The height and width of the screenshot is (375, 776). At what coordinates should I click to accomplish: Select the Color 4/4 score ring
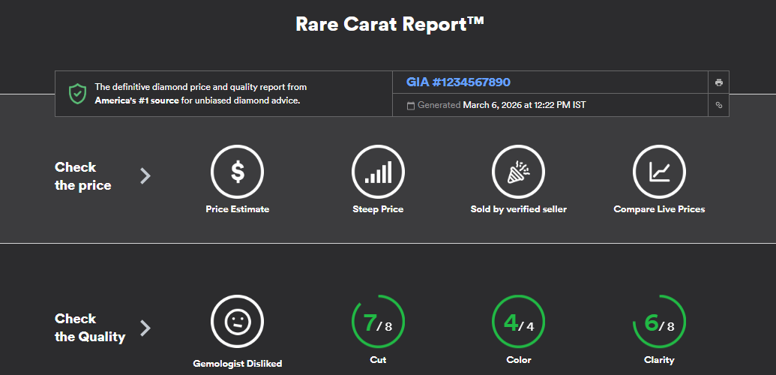[519, 322]
